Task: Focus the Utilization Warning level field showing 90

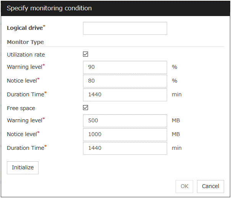Action: tap(125, 67)
